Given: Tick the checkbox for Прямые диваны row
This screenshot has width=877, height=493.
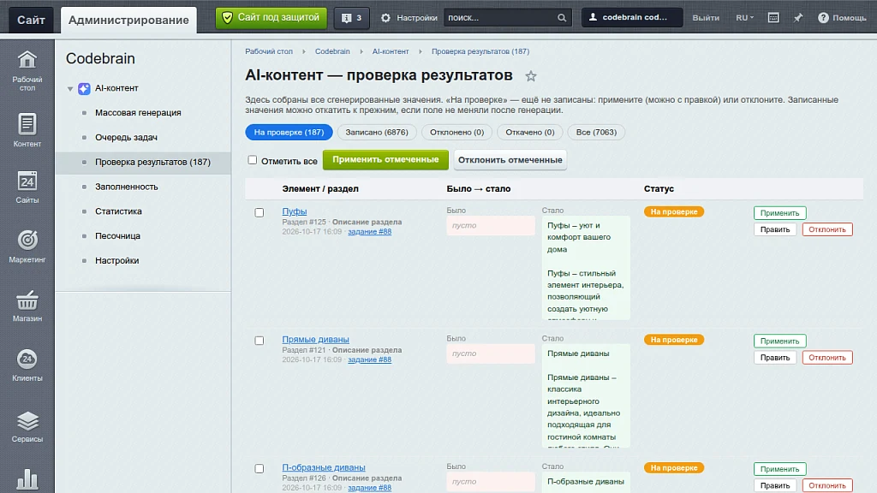Looking at the screenshot, I should (x=259, y=341).
